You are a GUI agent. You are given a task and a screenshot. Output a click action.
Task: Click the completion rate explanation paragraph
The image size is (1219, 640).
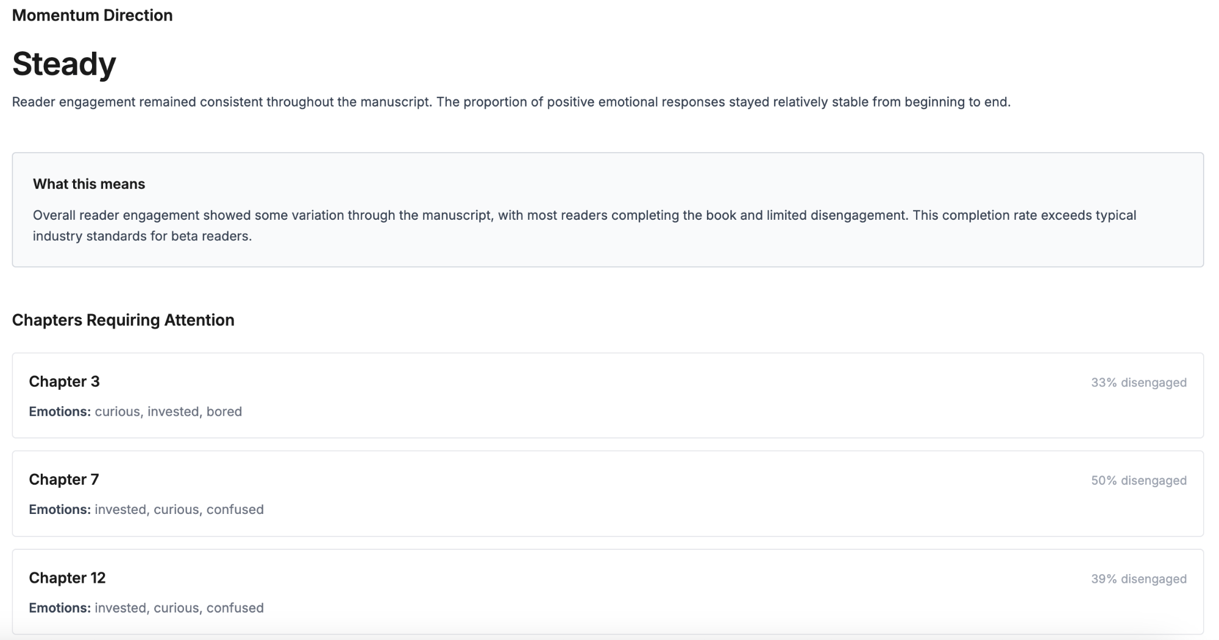584,225
